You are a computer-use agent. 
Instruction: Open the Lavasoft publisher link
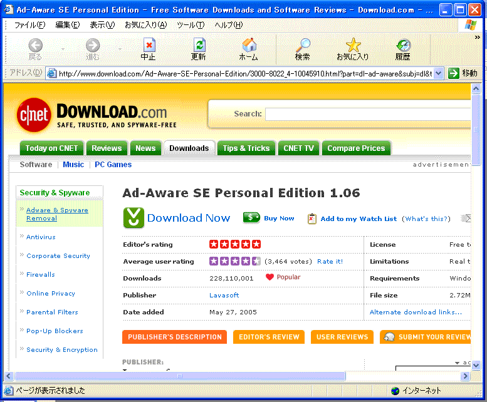click(x=224, y=296)
